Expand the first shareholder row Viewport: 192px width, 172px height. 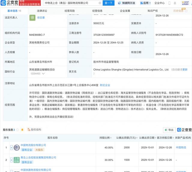(11, 147)
